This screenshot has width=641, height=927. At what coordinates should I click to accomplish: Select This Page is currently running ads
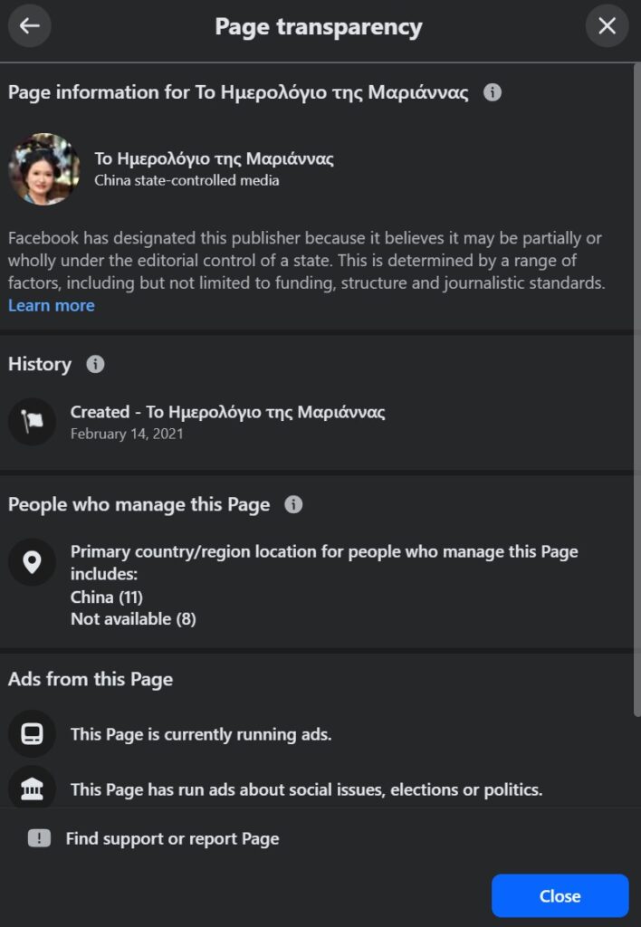[x=201, y=734]
